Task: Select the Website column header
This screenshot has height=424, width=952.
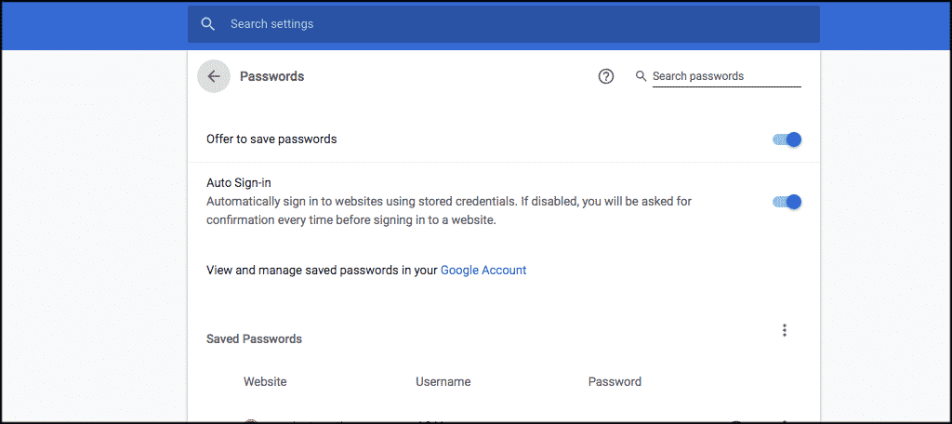Action: click(265, 381)
